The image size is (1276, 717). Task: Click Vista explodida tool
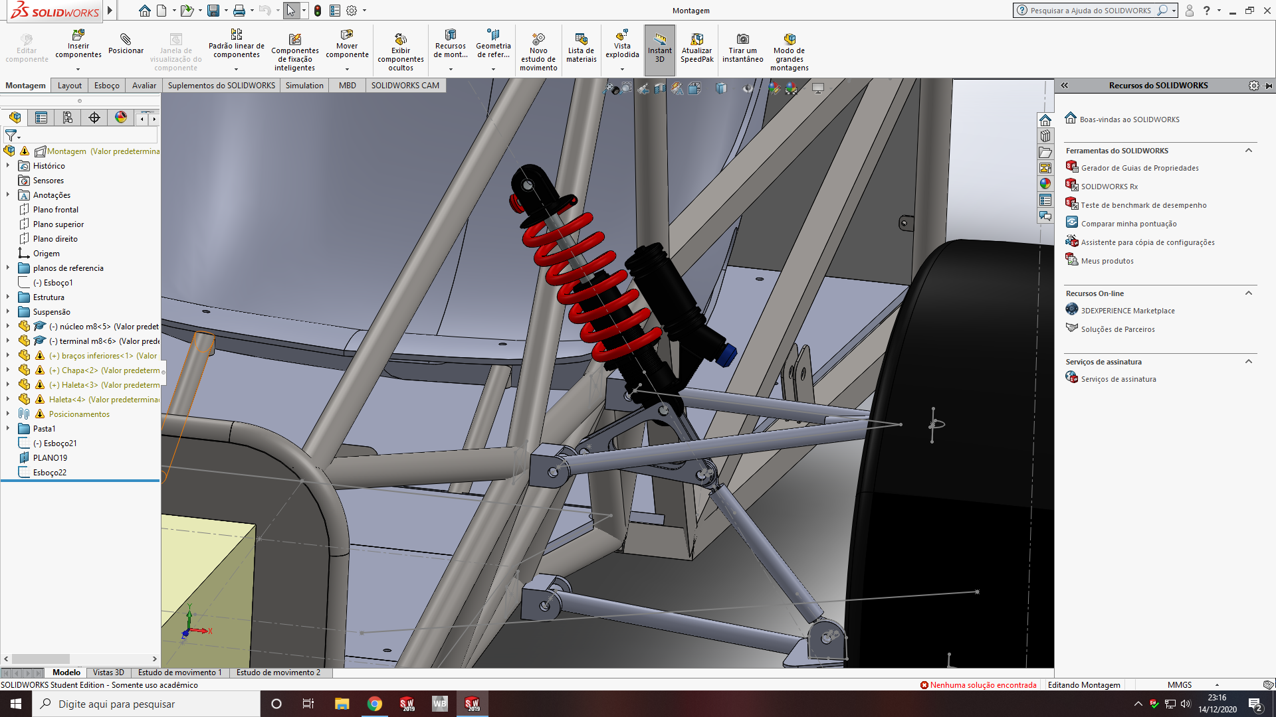tap(622, 44)
